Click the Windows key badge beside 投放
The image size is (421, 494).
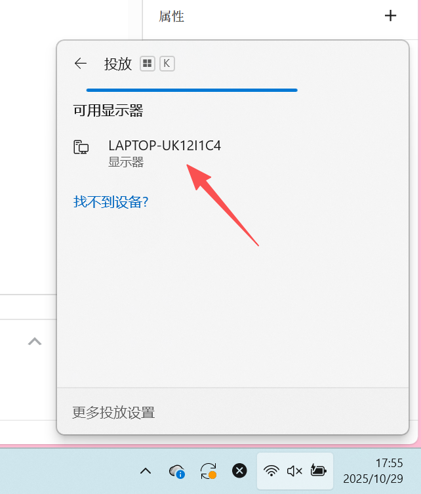tap(148, 64)
